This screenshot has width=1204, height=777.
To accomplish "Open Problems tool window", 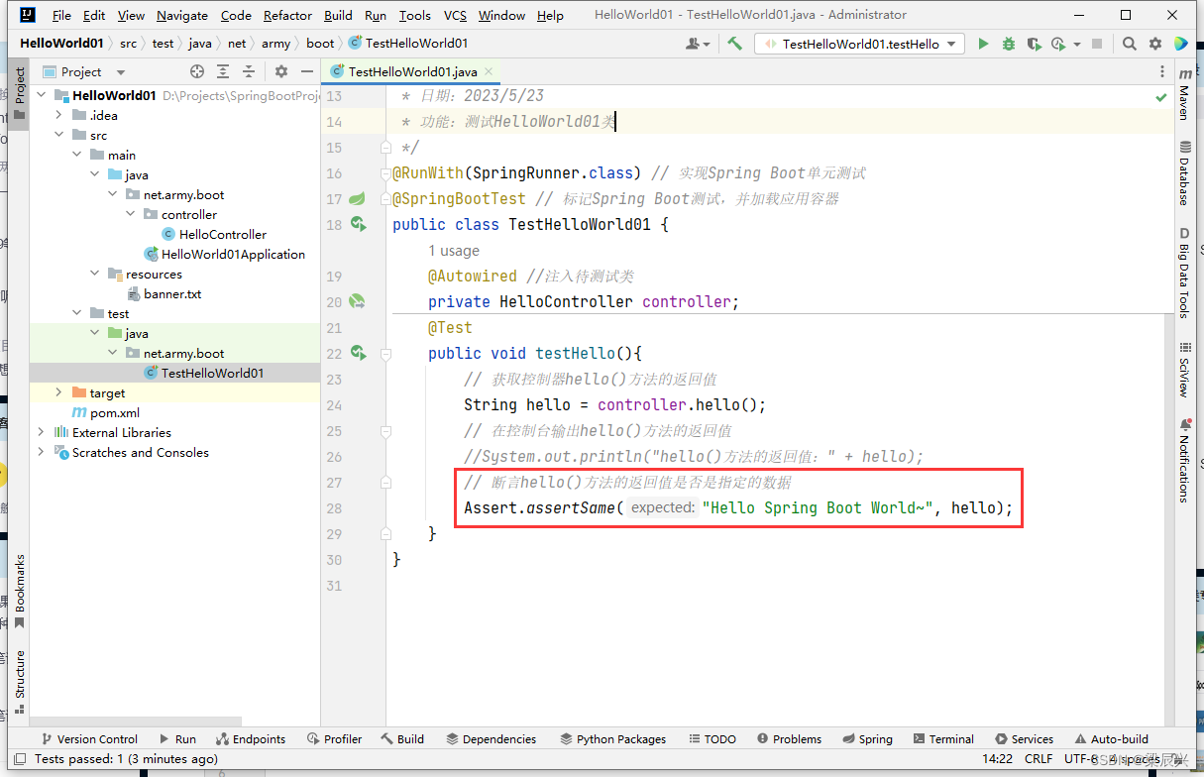I will (789, 739).
